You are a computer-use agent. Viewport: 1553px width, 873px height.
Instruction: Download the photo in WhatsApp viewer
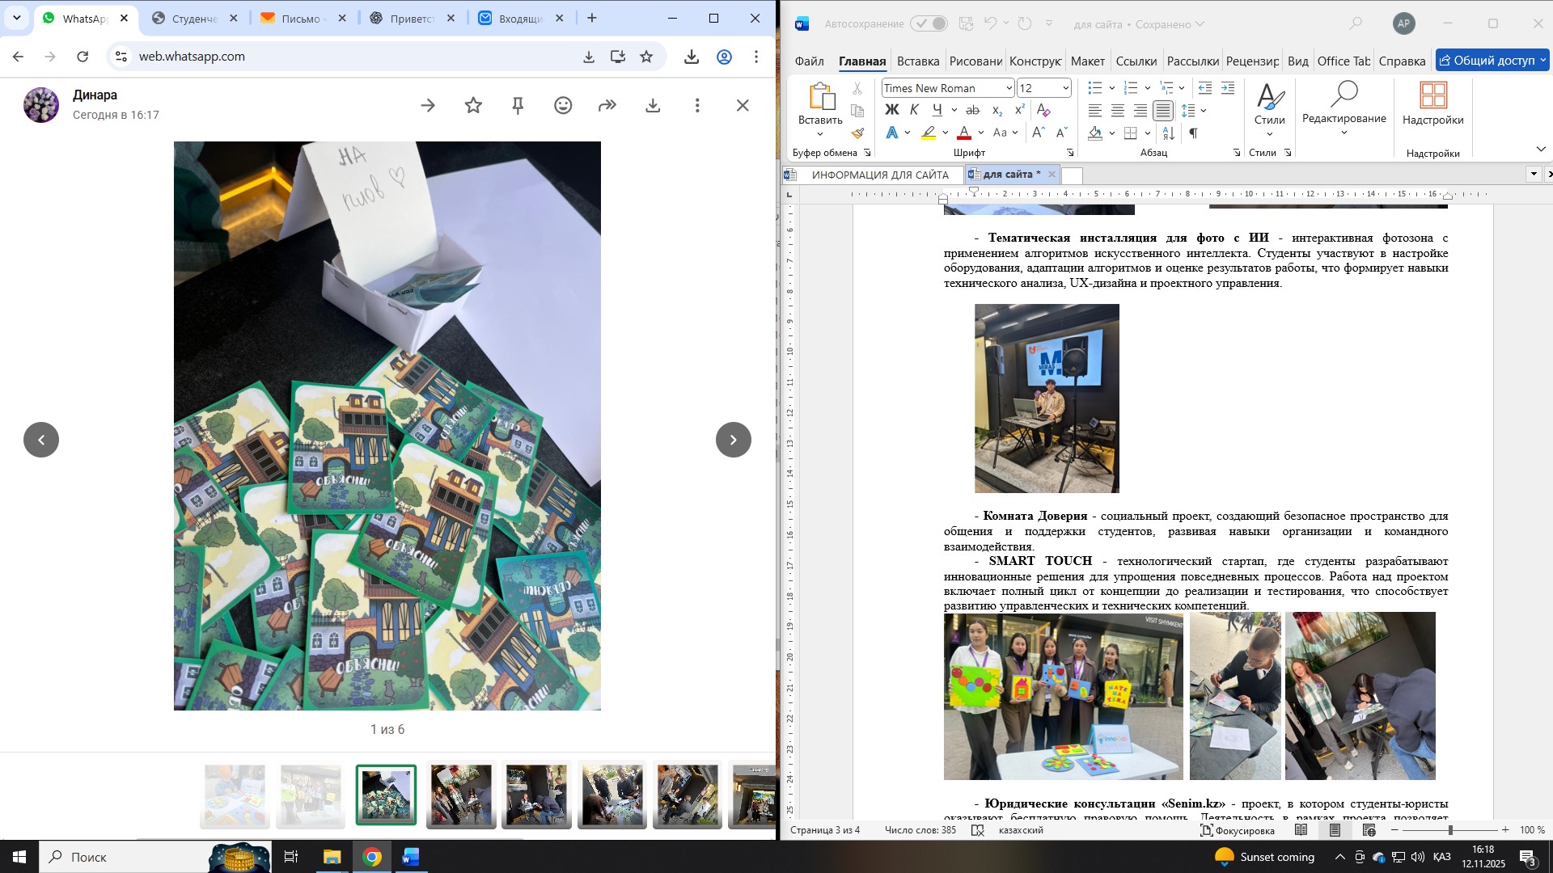653,106
